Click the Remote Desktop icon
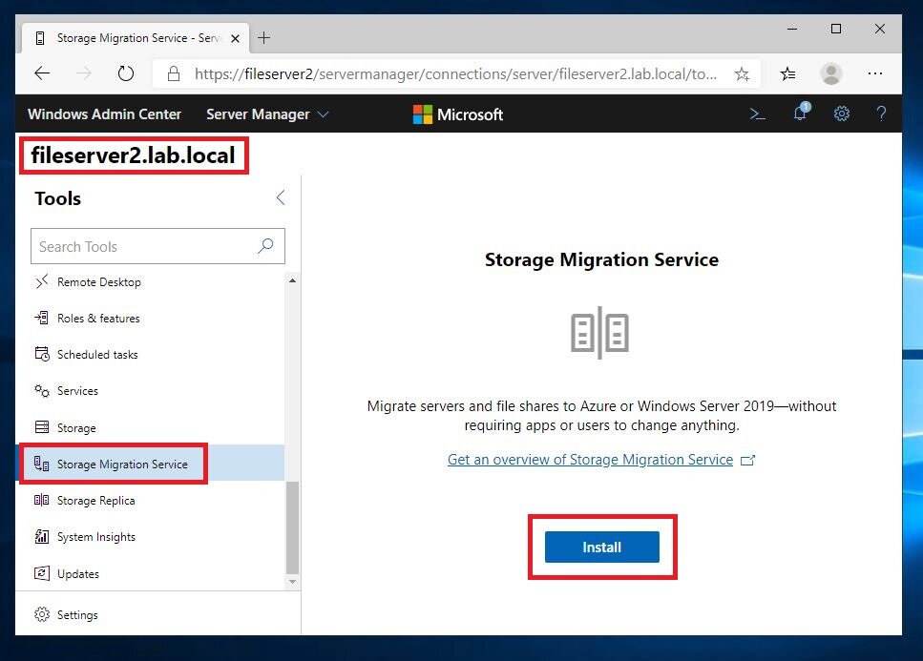 pyautogui.click(x=42, y=281)
